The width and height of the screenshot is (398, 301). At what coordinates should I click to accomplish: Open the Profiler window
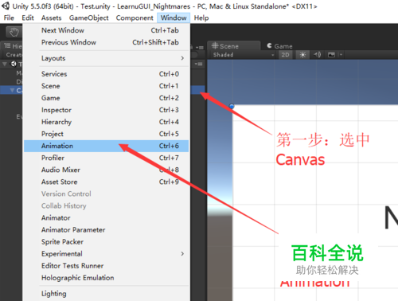[x=106, y=158]
